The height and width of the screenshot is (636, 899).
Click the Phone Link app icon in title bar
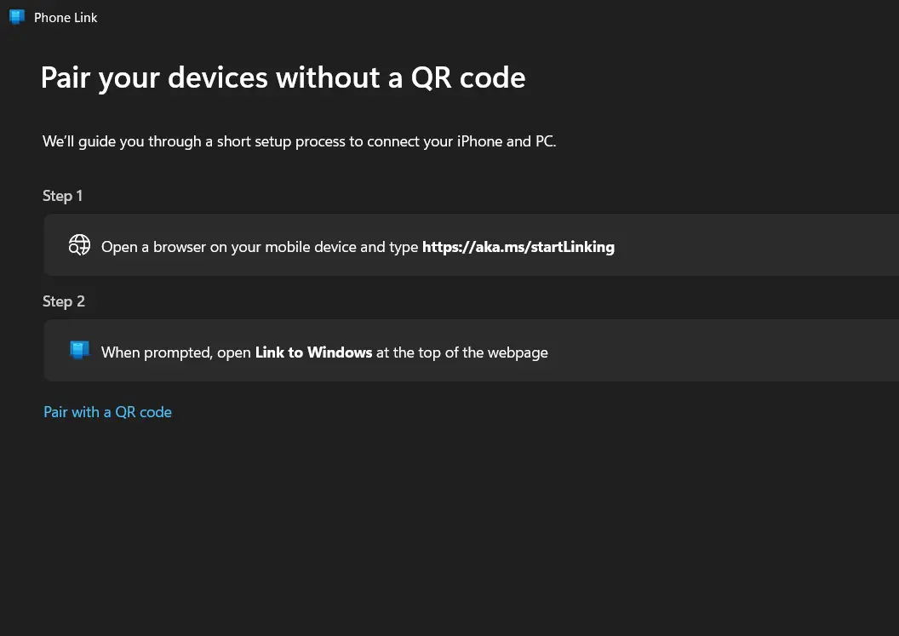coord(17,17)
